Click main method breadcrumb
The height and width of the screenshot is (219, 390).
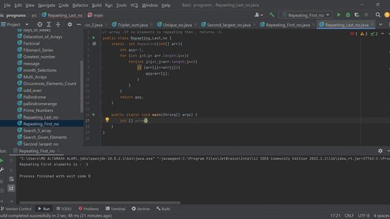pyautogui.click(x=96, y=15)
